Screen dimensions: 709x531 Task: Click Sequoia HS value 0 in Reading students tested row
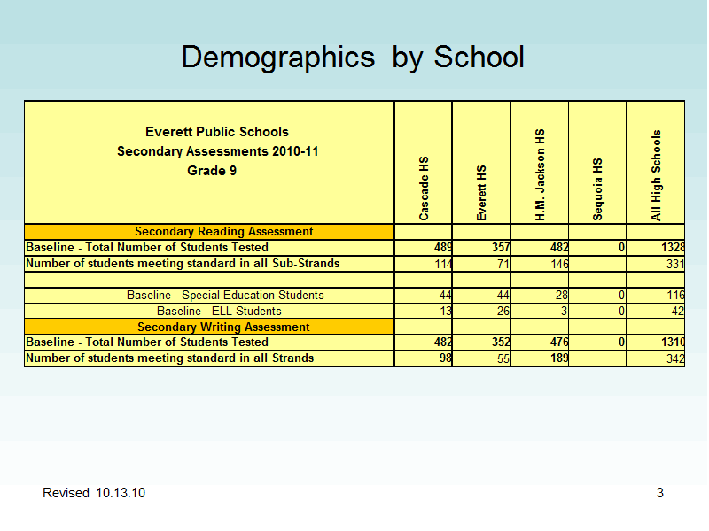point(622,248)
